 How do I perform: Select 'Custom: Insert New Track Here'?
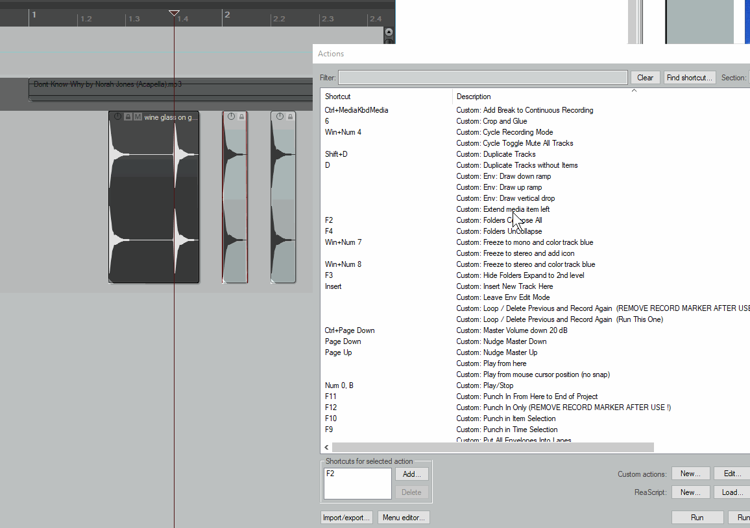[x=505, y=286]
